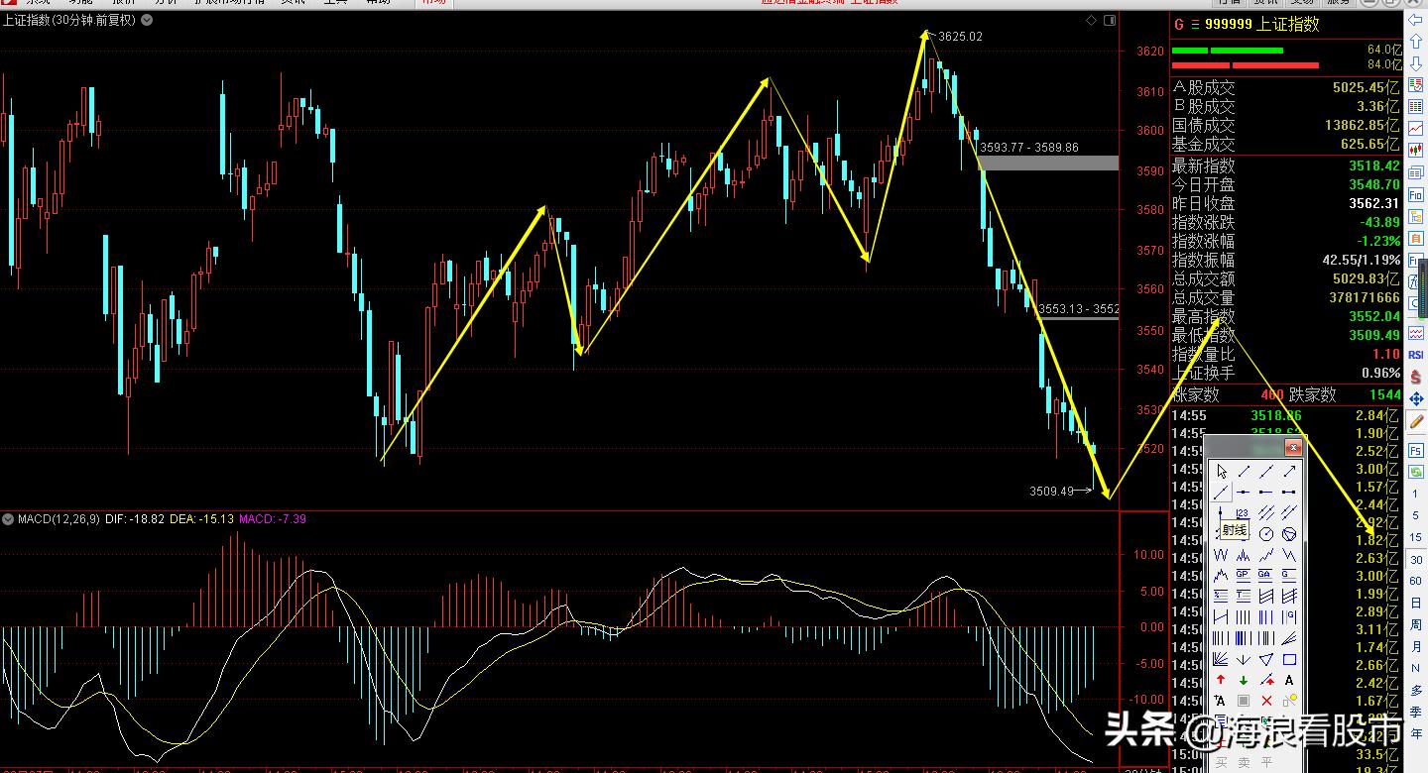Click the diamond icon at chart top-right
The image size is (1428, 773).
1092,20
